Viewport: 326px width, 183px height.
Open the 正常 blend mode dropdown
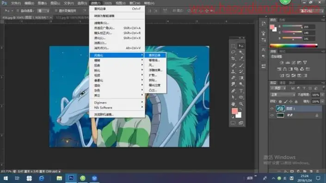point(283,95)
